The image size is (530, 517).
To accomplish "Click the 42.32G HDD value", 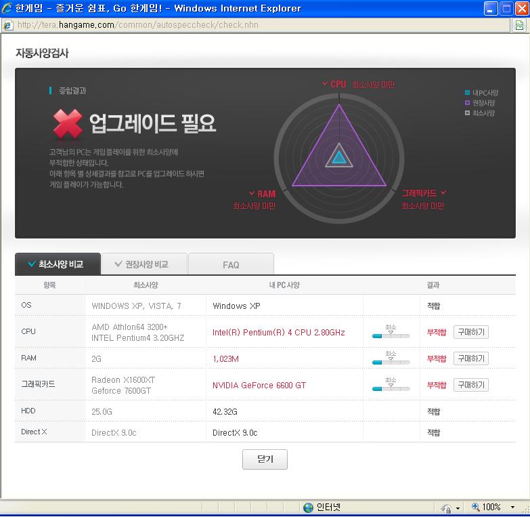I will (225, 412).
